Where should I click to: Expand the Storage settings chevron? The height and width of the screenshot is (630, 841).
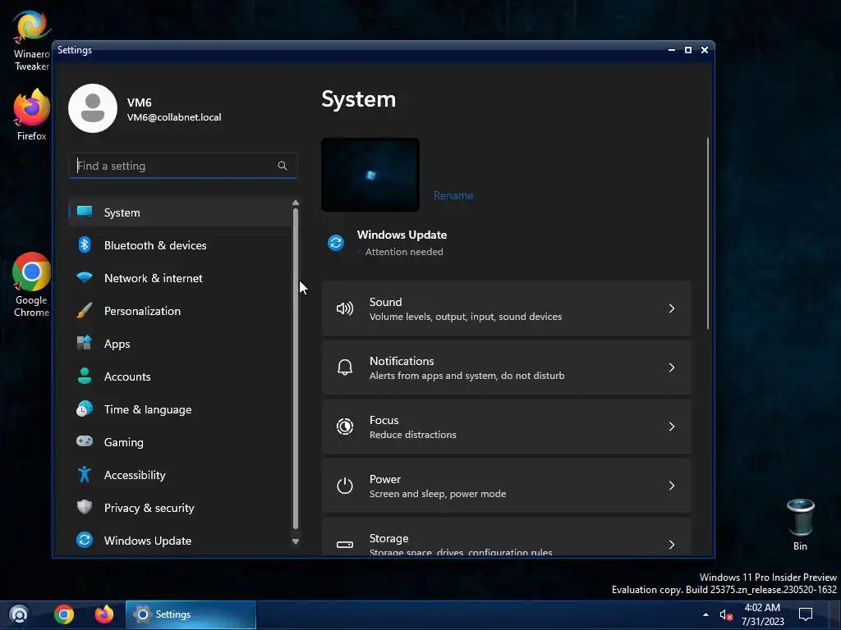672,545
